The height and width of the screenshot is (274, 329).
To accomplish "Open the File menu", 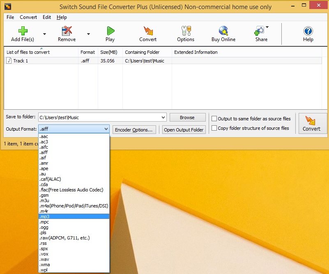I will coord(10,17).
